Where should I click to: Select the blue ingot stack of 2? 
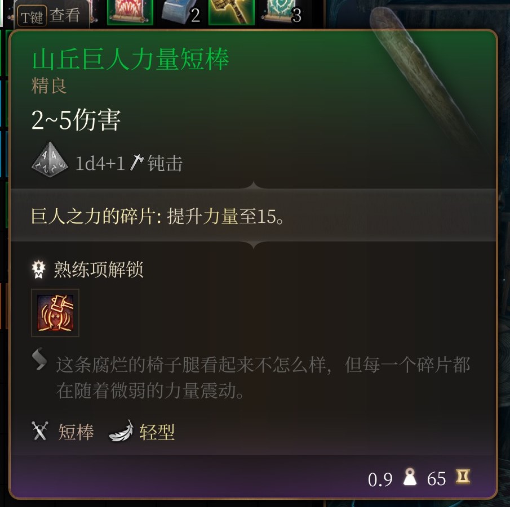[x=181, y=12]
